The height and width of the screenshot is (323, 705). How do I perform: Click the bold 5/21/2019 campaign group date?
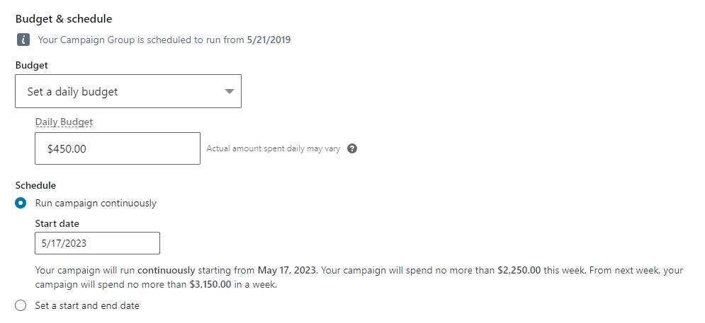click(x=269, y=40)
